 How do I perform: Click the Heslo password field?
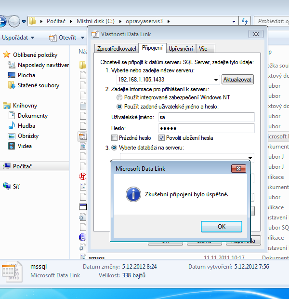207,128
